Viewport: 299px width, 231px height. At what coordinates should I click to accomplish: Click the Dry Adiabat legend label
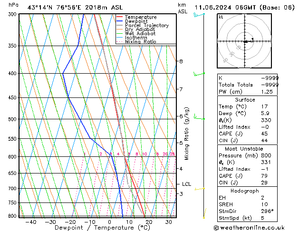pyautogui.click(x=140, y=29)
